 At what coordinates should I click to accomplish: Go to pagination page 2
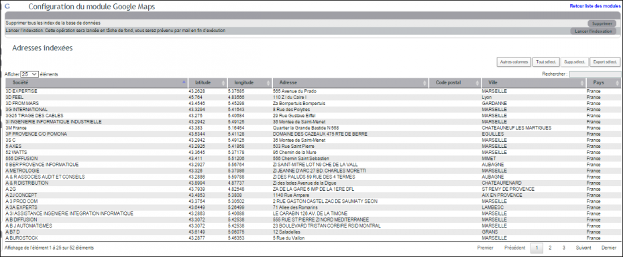click(550, 248)
